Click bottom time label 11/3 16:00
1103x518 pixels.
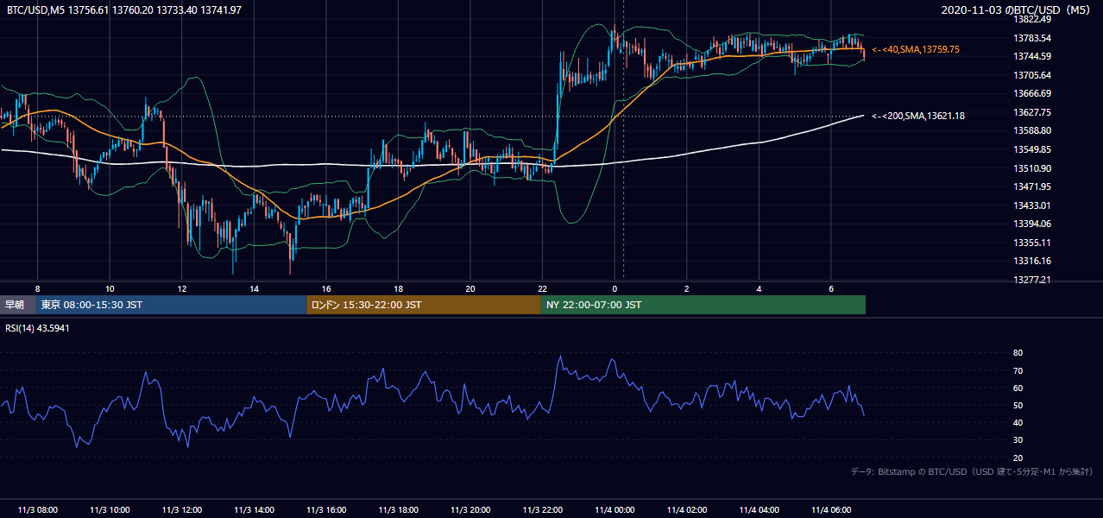(326, 510)
